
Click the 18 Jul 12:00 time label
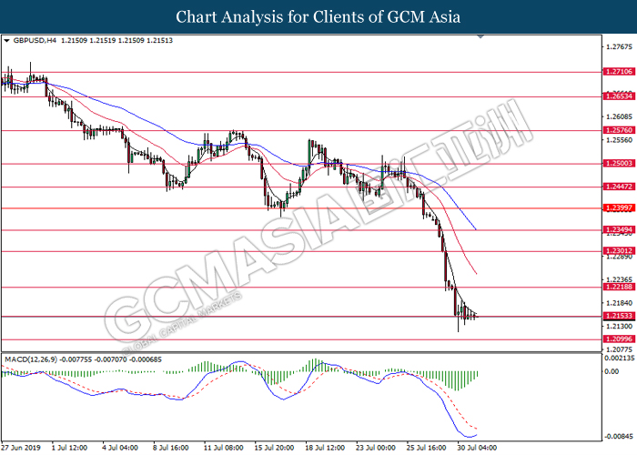point(325,448)
